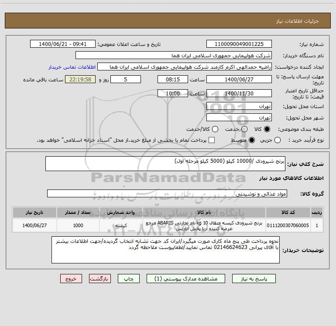Screen dimensions: 336x326
Task: Open the اطلاعات تماس خریدار link
Action: point(72,67)
